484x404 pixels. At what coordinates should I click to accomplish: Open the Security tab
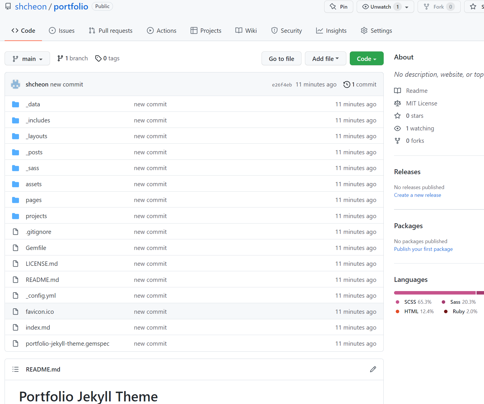click(x=287, y=30)
